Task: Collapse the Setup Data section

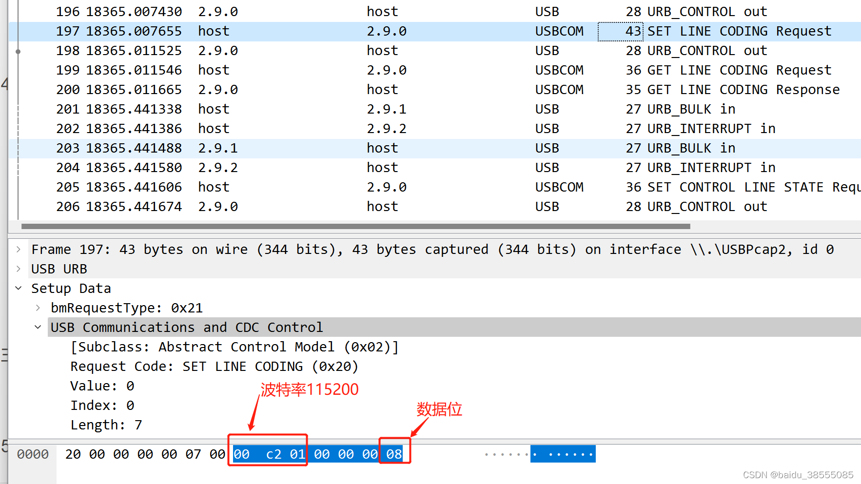Action: (x=19, y=288)
